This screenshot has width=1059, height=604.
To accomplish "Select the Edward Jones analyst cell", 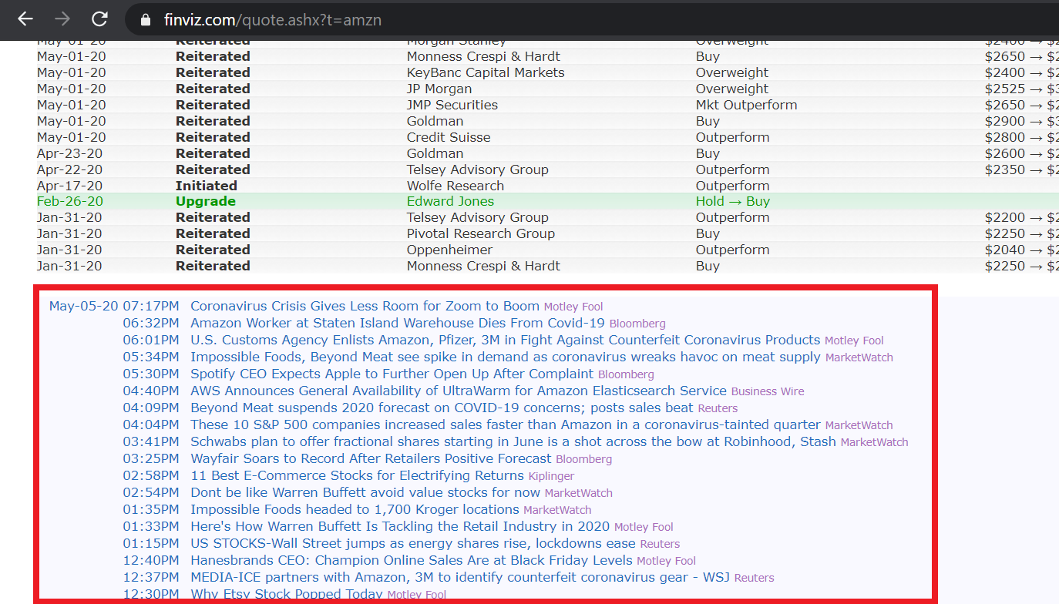I will (451, 202).
